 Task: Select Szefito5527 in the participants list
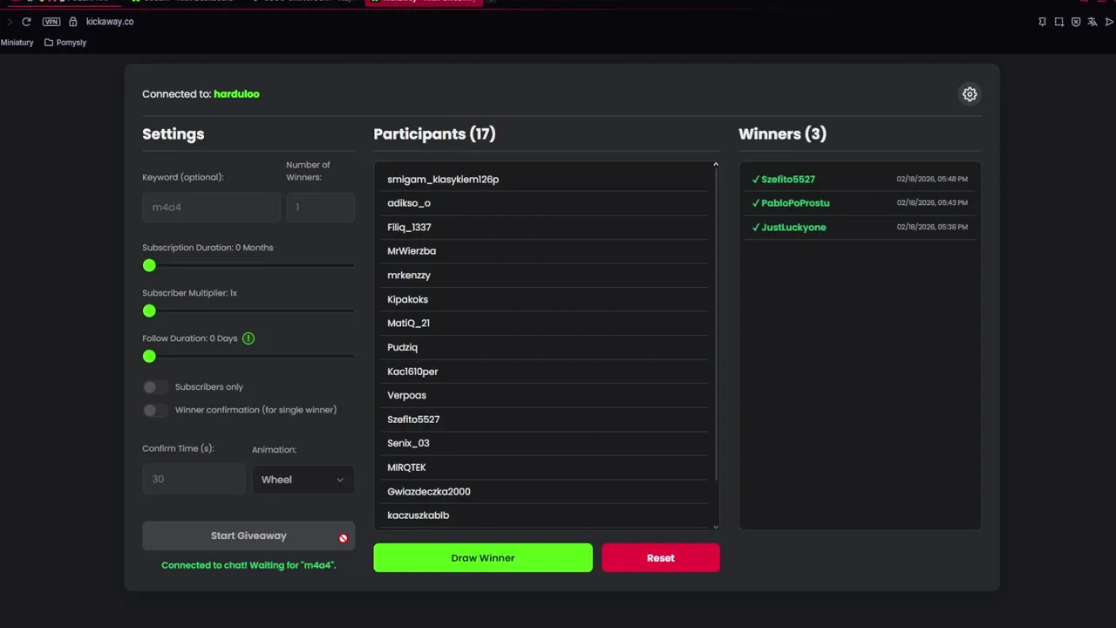pos(546,420)
